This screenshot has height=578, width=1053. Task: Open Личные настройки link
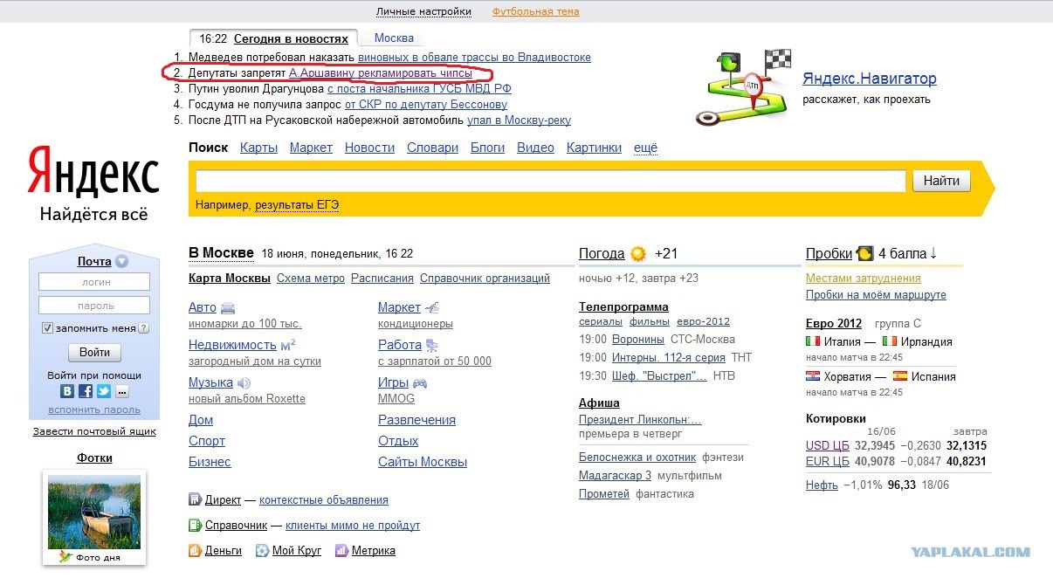pos(423,11)
